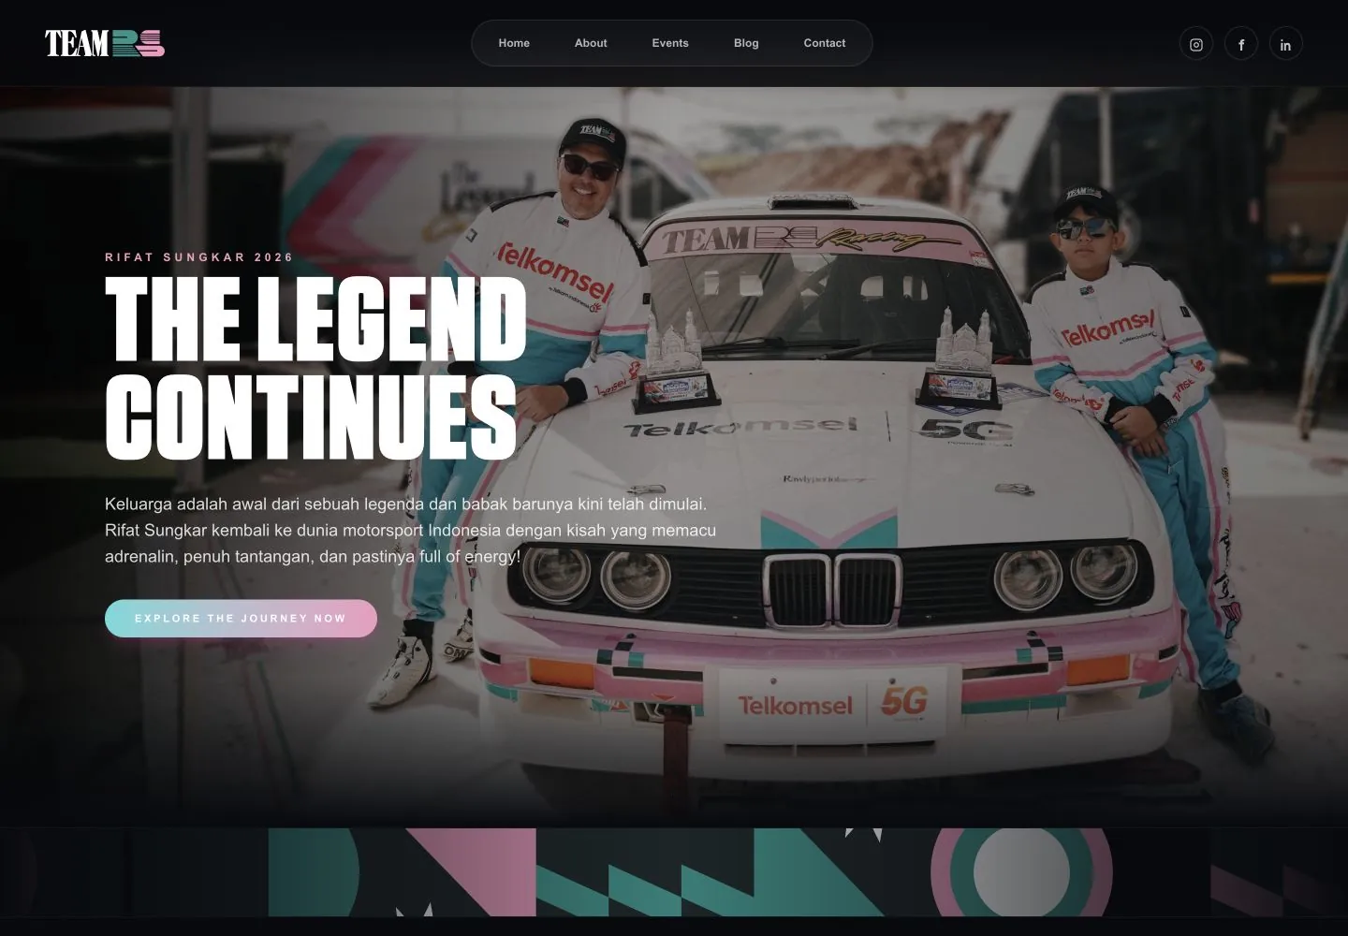
Task: Open the LinkedIn social link
Action: point(1286,44)
